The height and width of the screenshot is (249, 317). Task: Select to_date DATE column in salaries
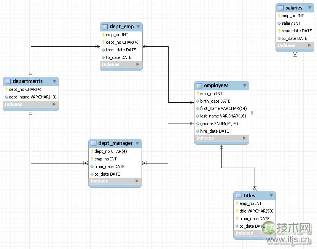[295, 38]
